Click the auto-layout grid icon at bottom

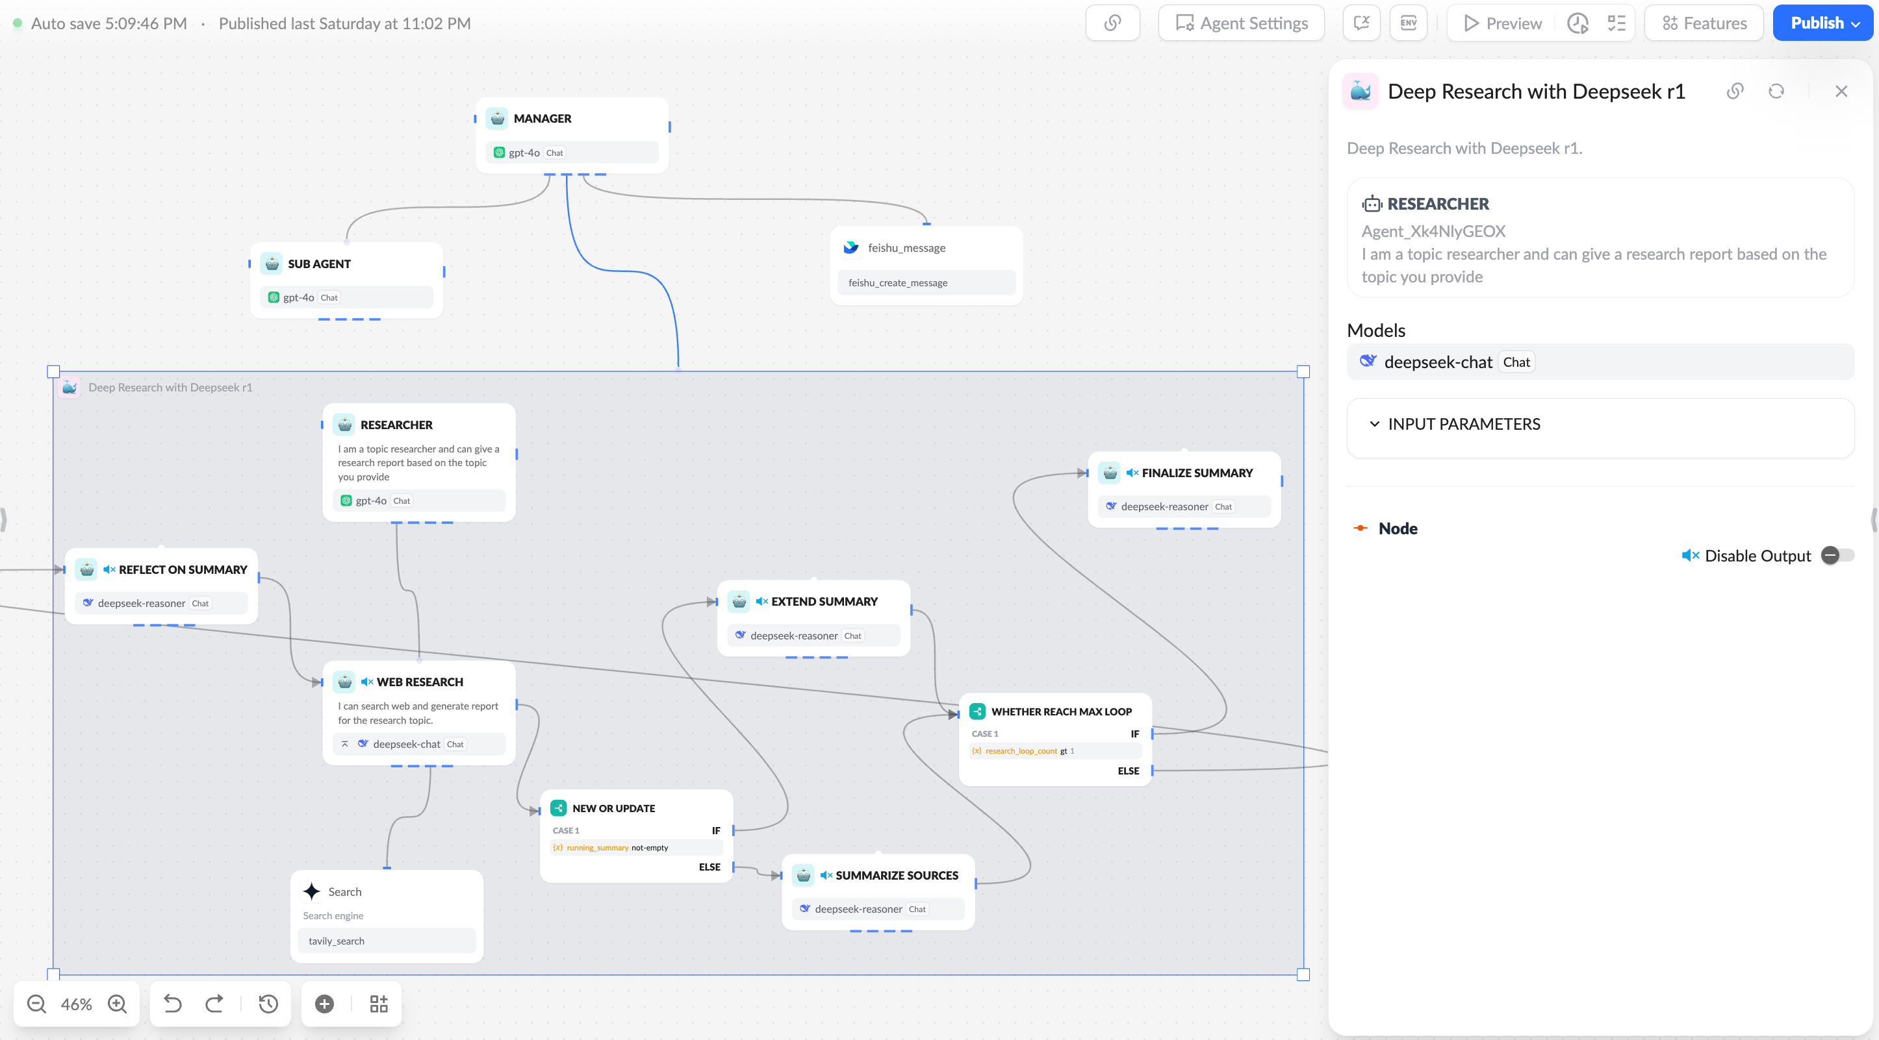coord(378,1004)
